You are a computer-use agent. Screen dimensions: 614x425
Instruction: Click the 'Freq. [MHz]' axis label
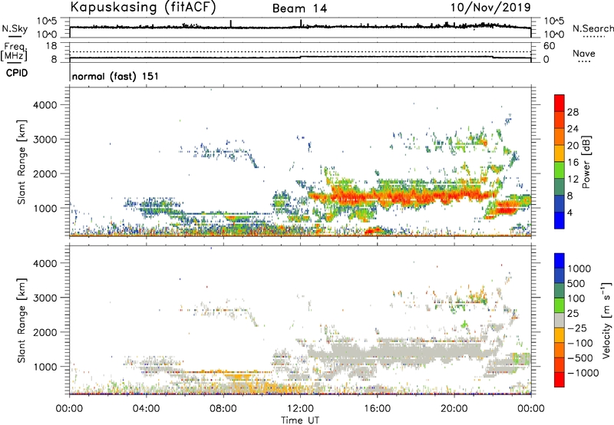(x=14, y=52)
